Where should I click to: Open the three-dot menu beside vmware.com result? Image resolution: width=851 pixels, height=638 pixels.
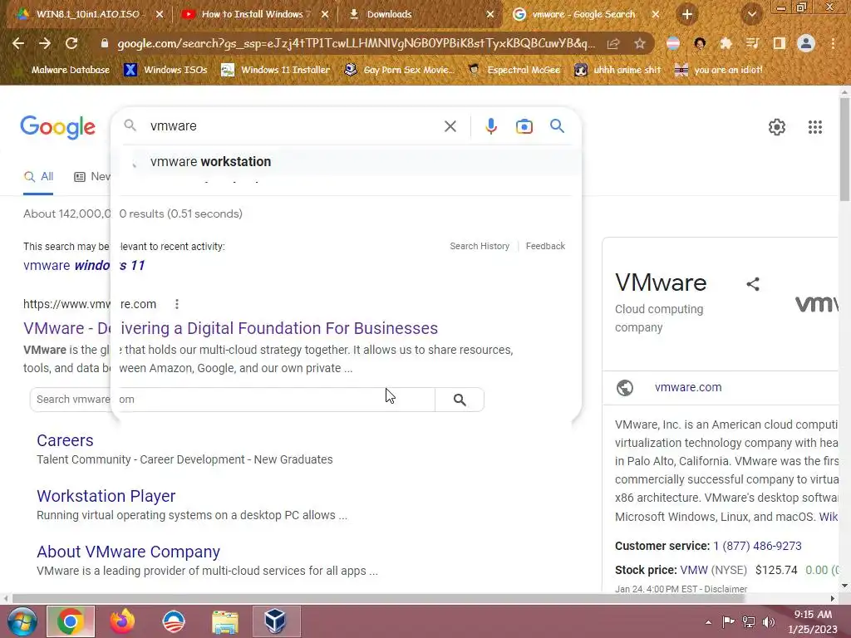177,304
